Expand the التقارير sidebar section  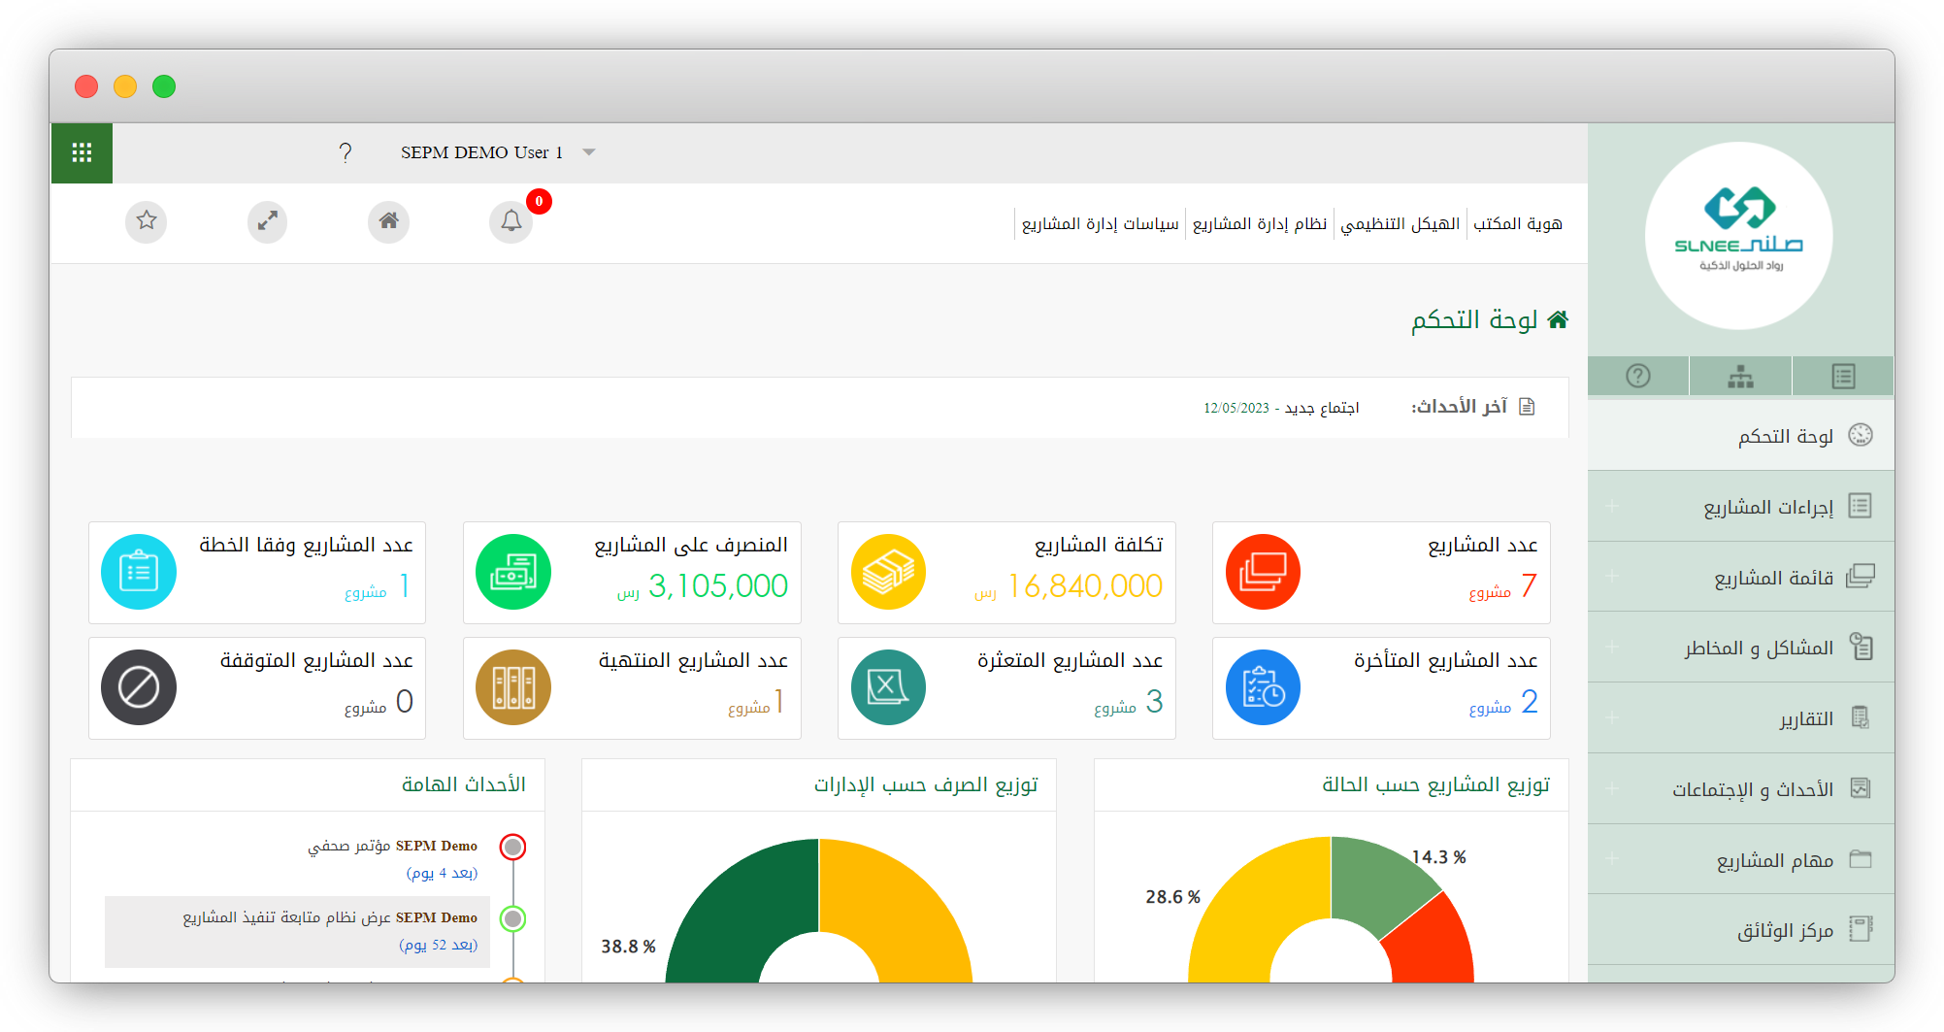pyautogui.click(x=1804, y=718)
